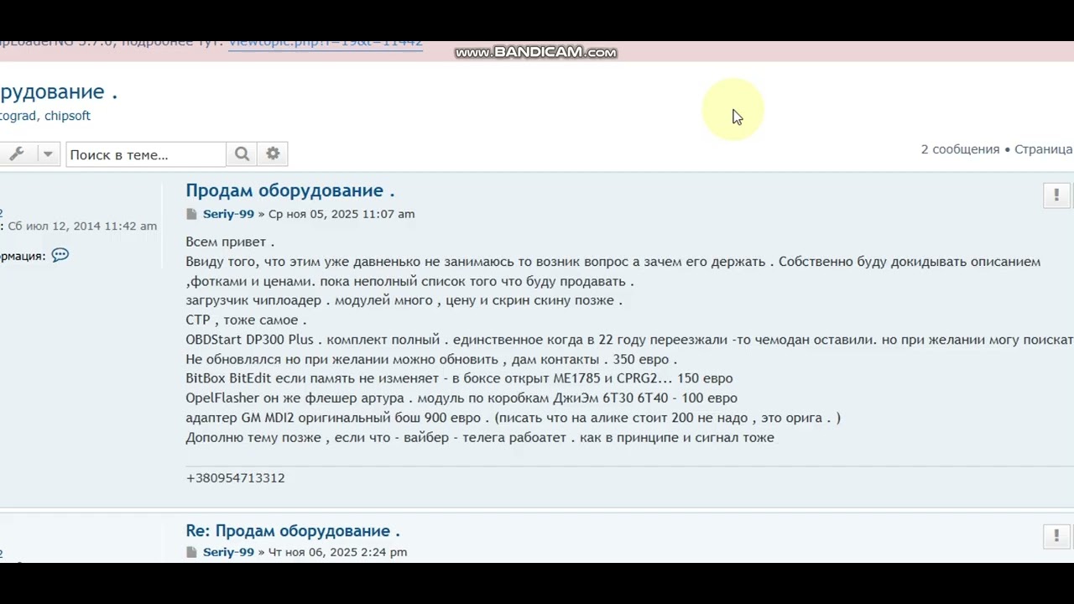Open the topic tools wrench icon
The height and width of the screenshot is (604, 1074).
[17, 154]
